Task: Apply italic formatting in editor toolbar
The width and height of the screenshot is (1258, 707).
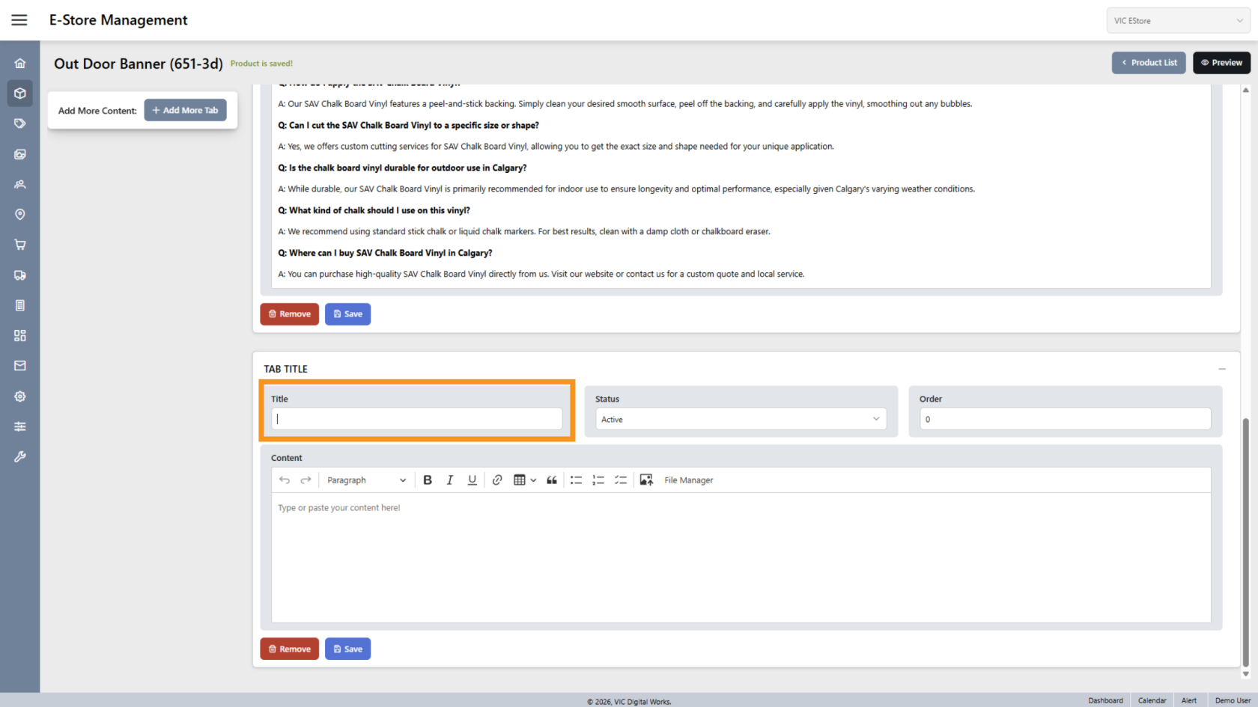Action: click(x=450, y=480)
